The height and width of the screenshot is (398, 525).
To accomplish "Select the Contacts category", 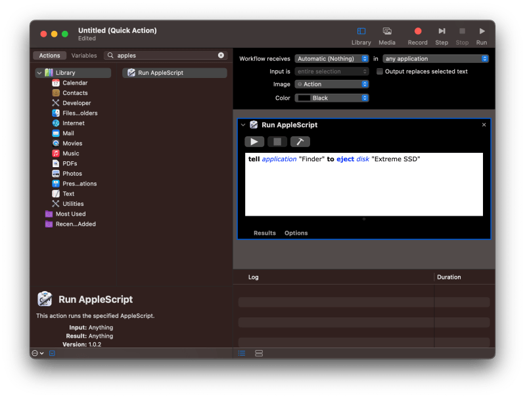I will click(75, 93).
